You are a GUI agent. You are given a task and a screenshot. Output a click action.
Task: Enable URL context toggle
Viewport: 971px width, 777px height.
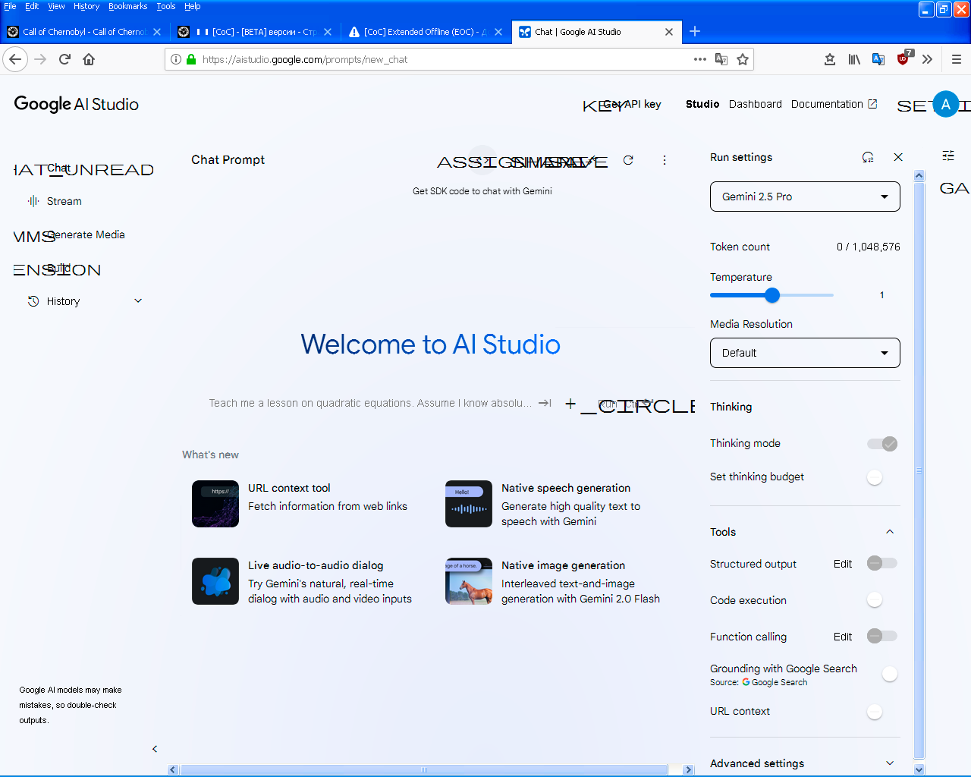pos(875,712)
